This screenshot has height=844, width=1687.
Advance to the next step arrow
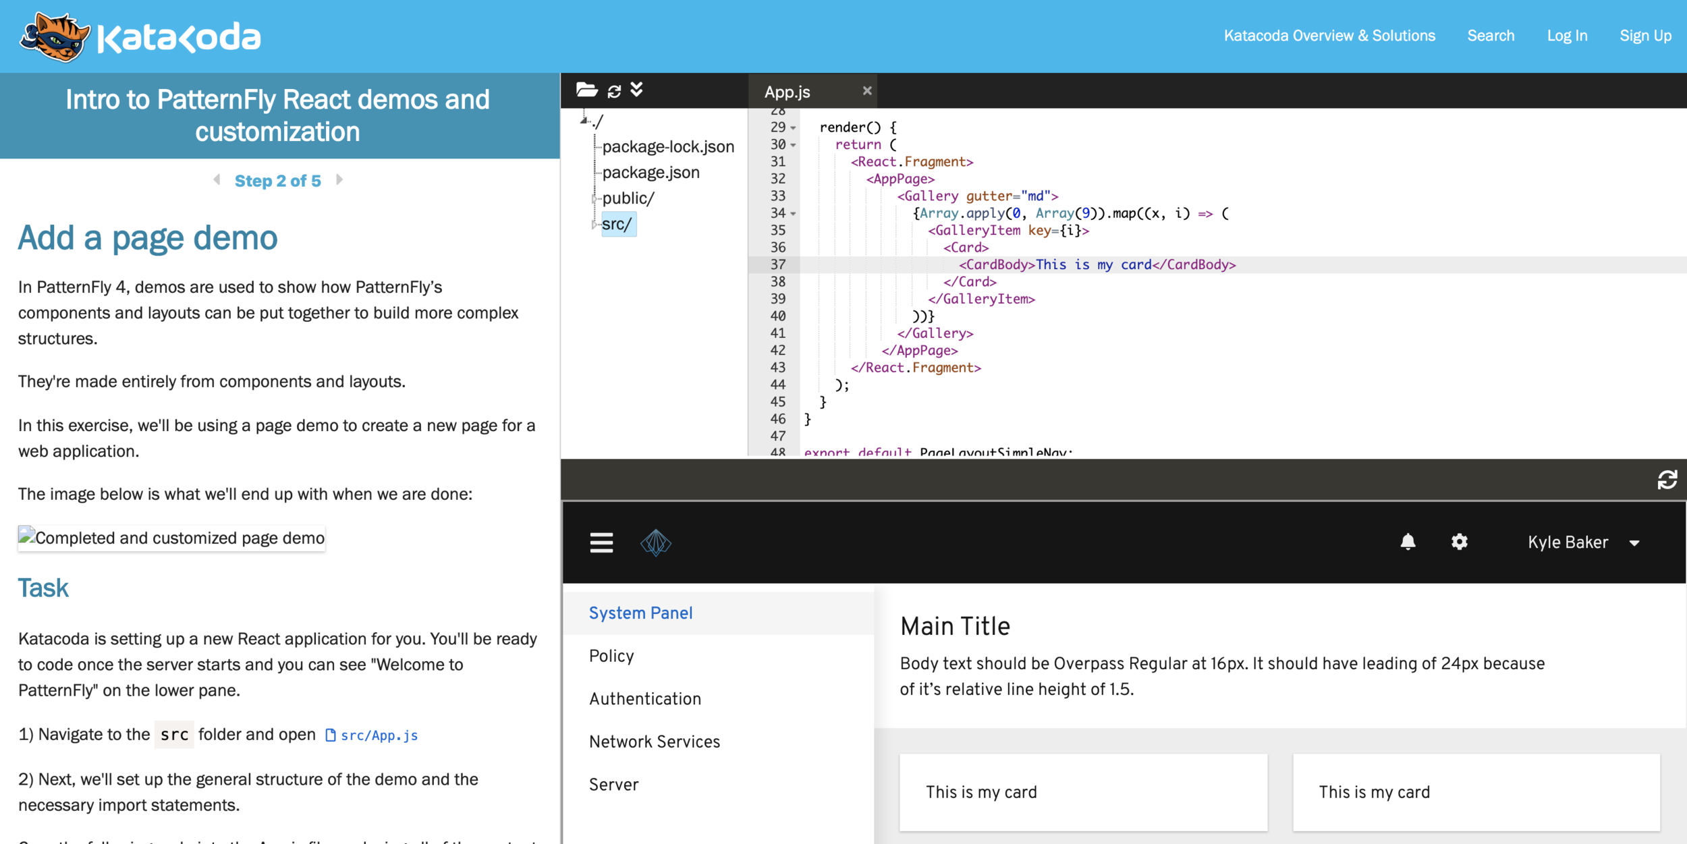[x=339, y=179]
